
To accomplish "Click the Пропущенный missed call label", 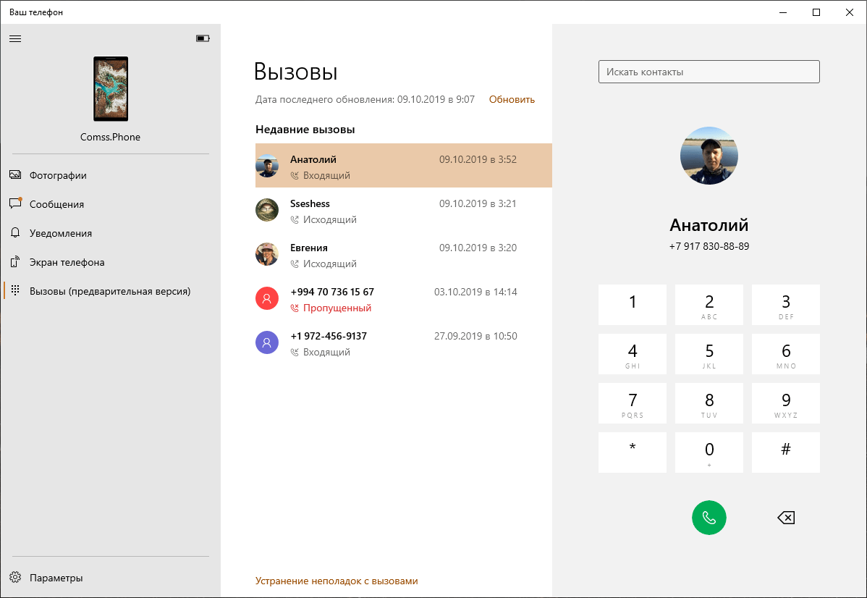I will coord(337,308).
